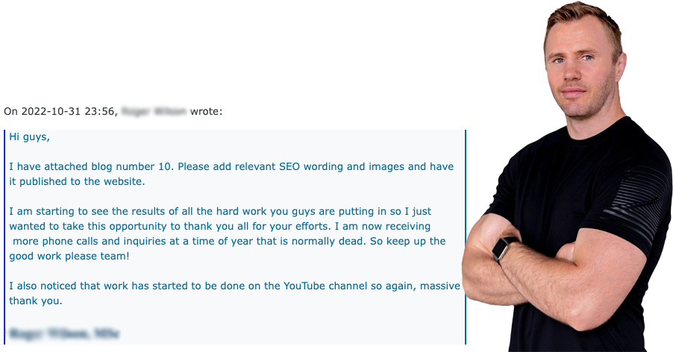Click the blurred signature at email bottom
Image resolution: width=673 pixels, height=352 pixels.
[64, 333]
